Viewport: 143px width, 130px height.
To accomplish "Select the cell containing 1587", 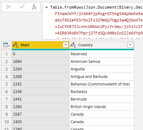I will 41,114.
